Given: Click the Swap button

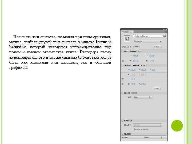Looking at the screenshot, I should click(157, 47).
